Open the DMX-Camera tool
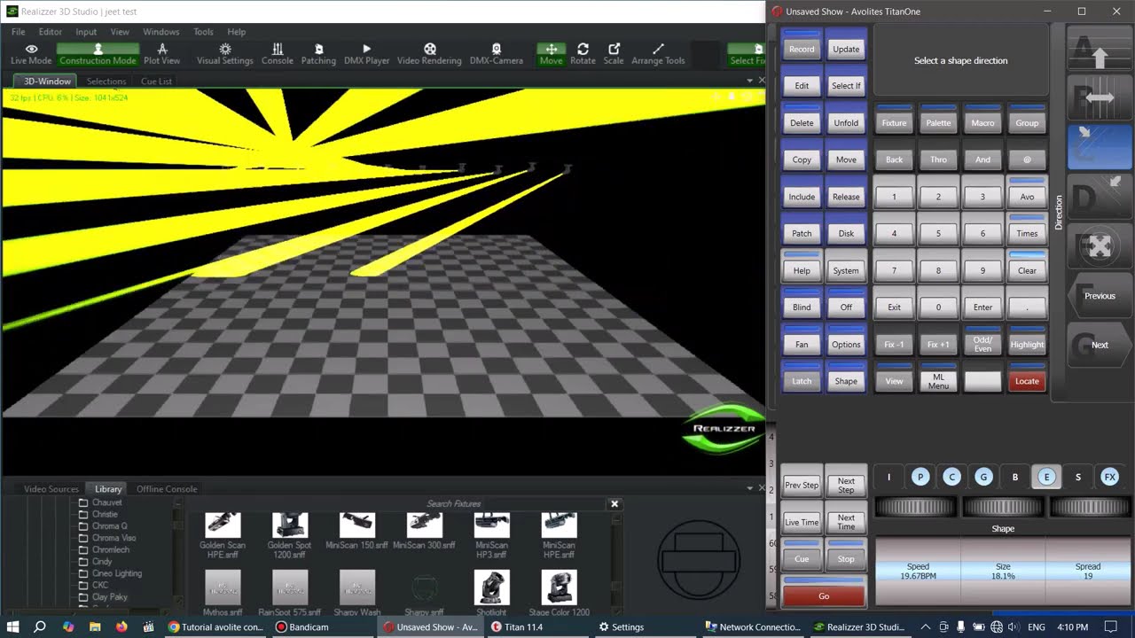Viewport: 1135px width, 638px height. click(496, 54)
